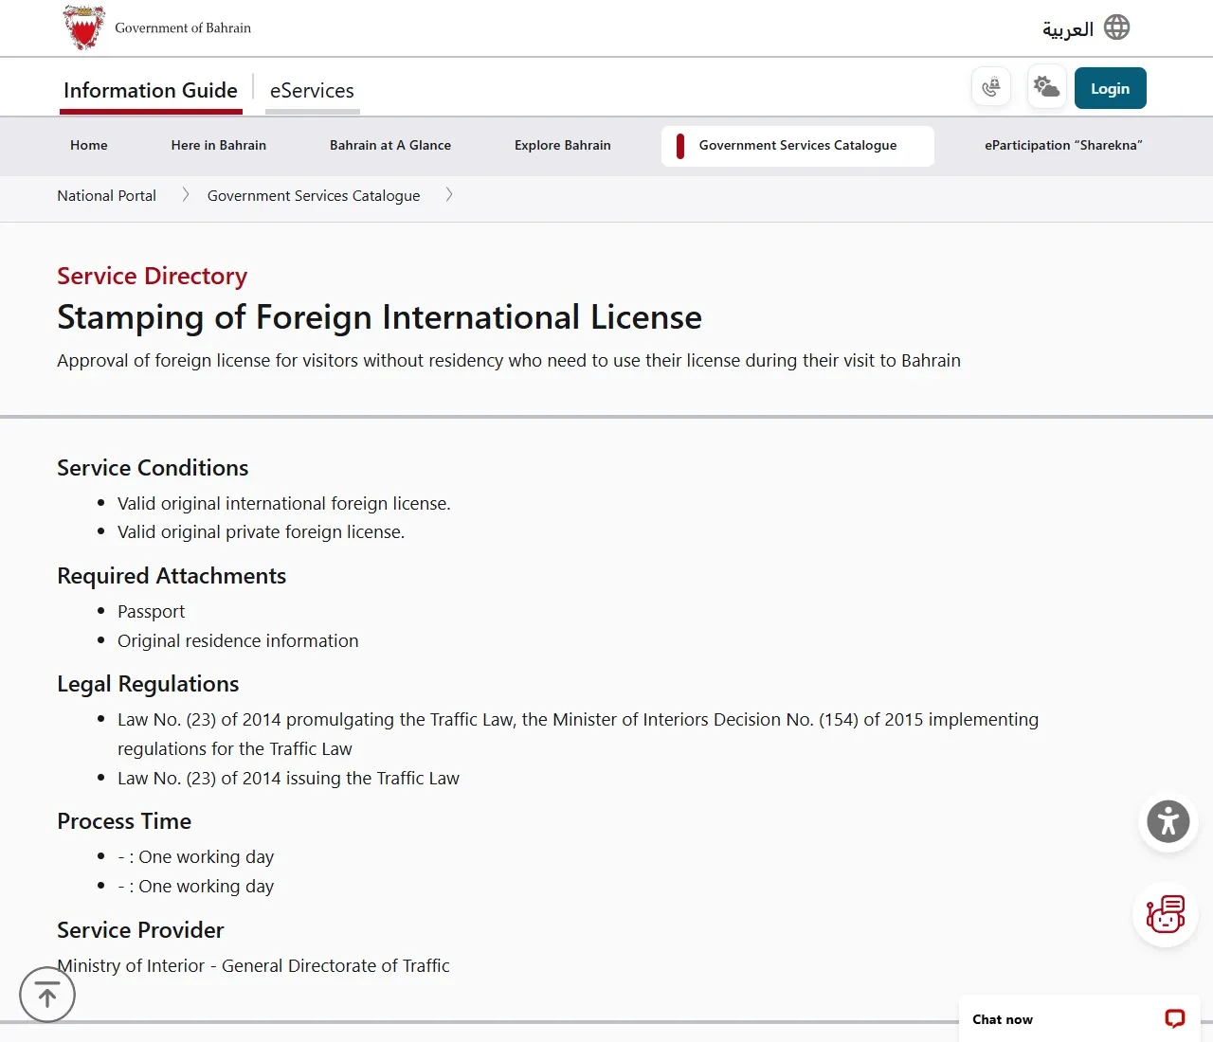1213x1042 pixels.
Task: Click 'Law No. (23) of 2014 issuing the Traffic Law'
Action: pos(288,779)
